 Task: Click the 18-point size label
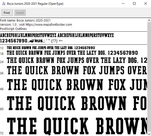2,54
